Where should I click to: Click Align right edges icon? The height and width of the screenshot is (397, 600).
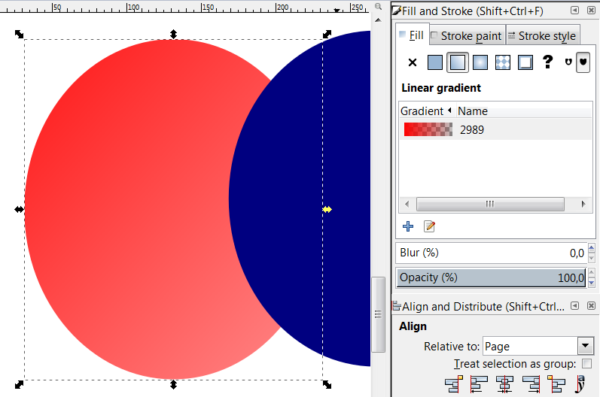pyautogui.click(x=531, y=384)
